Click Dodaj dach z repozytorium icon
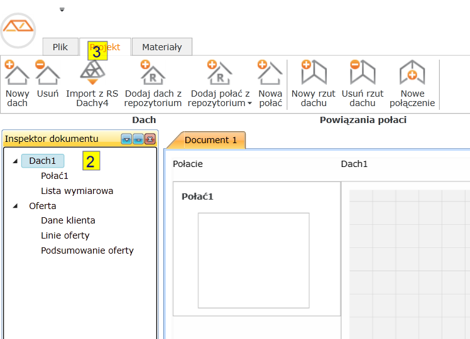Screen dimensions: 470x339 [x=153, y=73]
